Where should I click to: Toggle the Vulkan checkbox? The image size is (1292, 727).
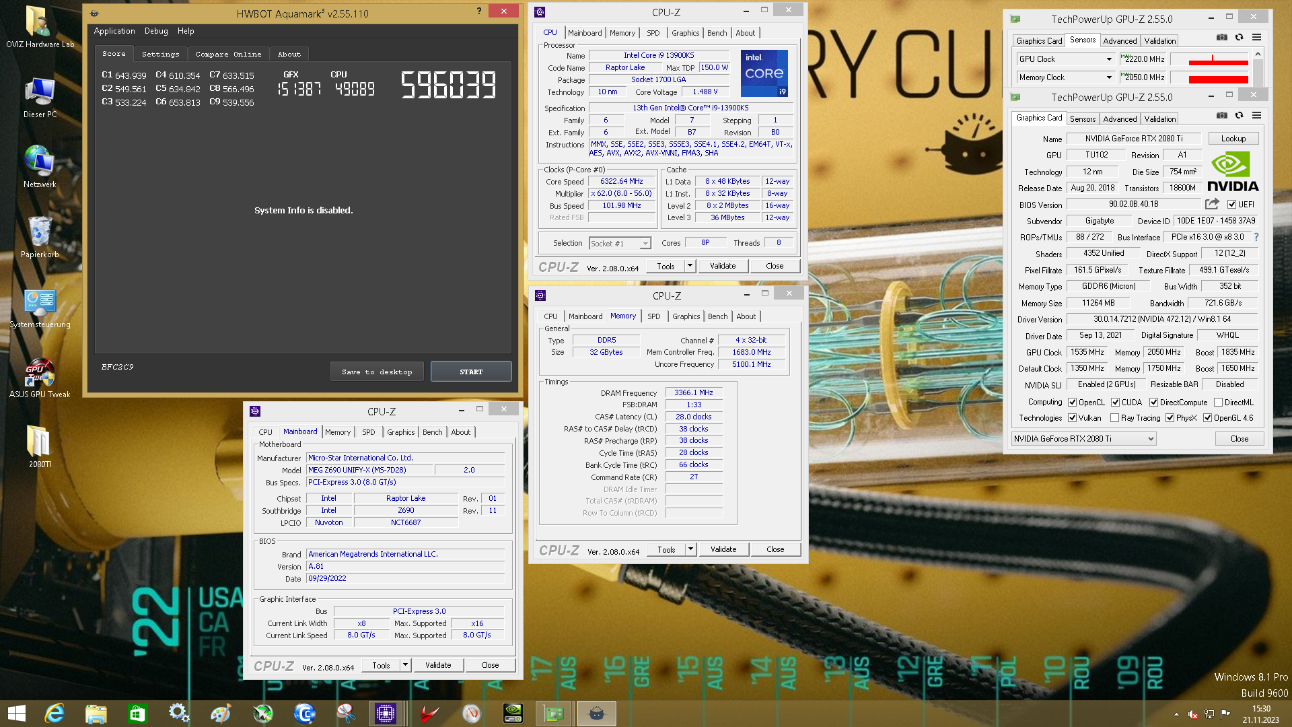1072,418
